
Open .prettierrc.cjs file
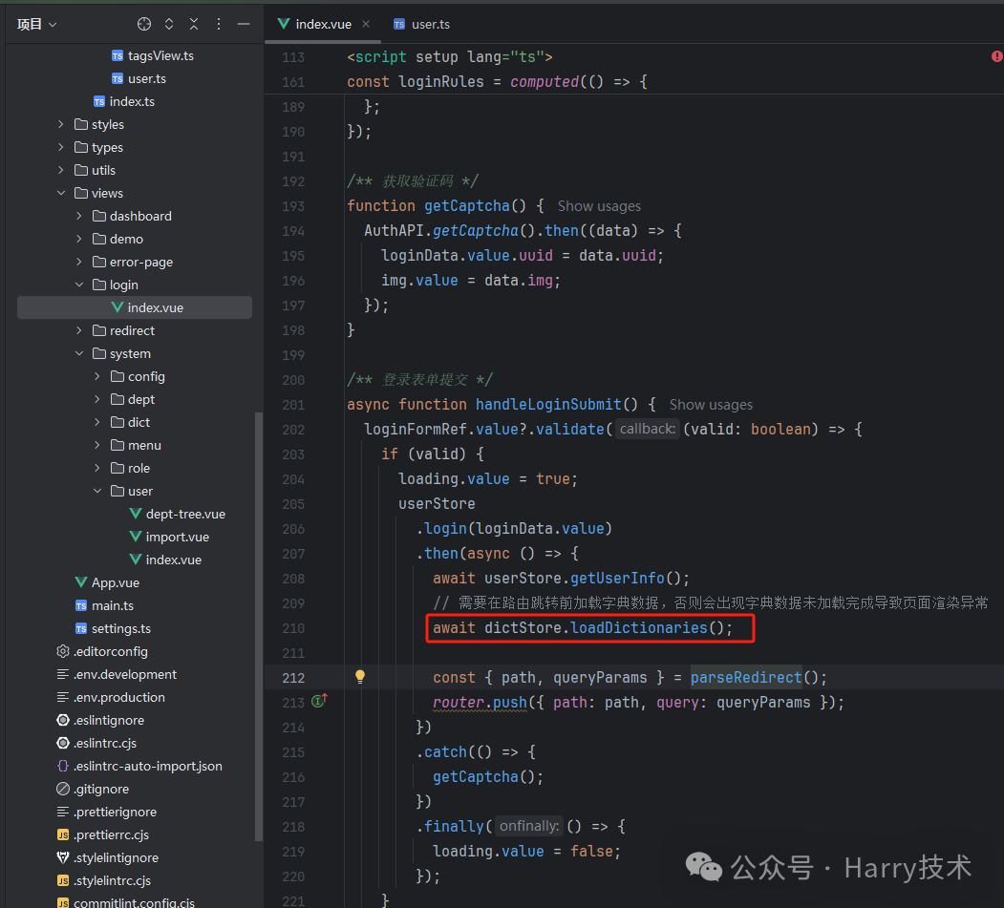tap(102, 835)
